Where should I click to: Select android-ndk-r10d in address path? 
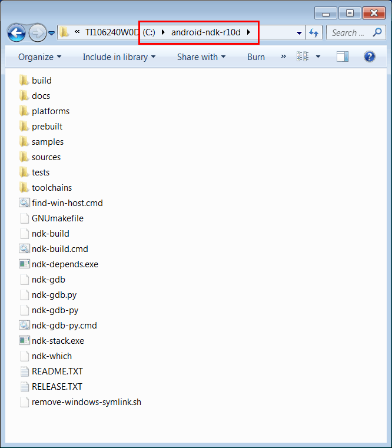click(x=206, y=32)
